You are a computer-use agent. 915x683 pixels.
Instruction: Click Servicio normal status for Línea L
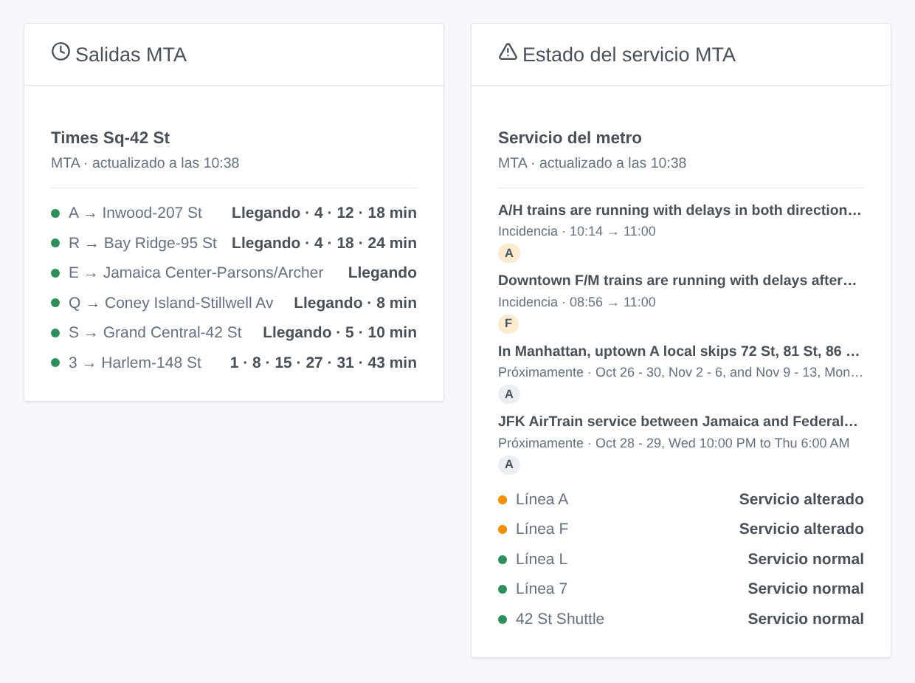(x=806, y=560)
